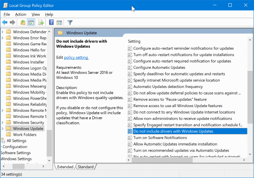
Task: Select Turn off auto-restart notifications setting
Action: pyautogui.click(x=184, y=55)
